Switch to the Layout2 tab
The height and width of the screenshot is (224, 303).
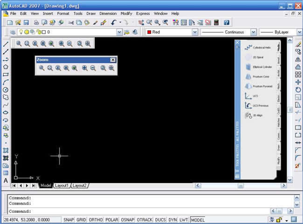79,186
